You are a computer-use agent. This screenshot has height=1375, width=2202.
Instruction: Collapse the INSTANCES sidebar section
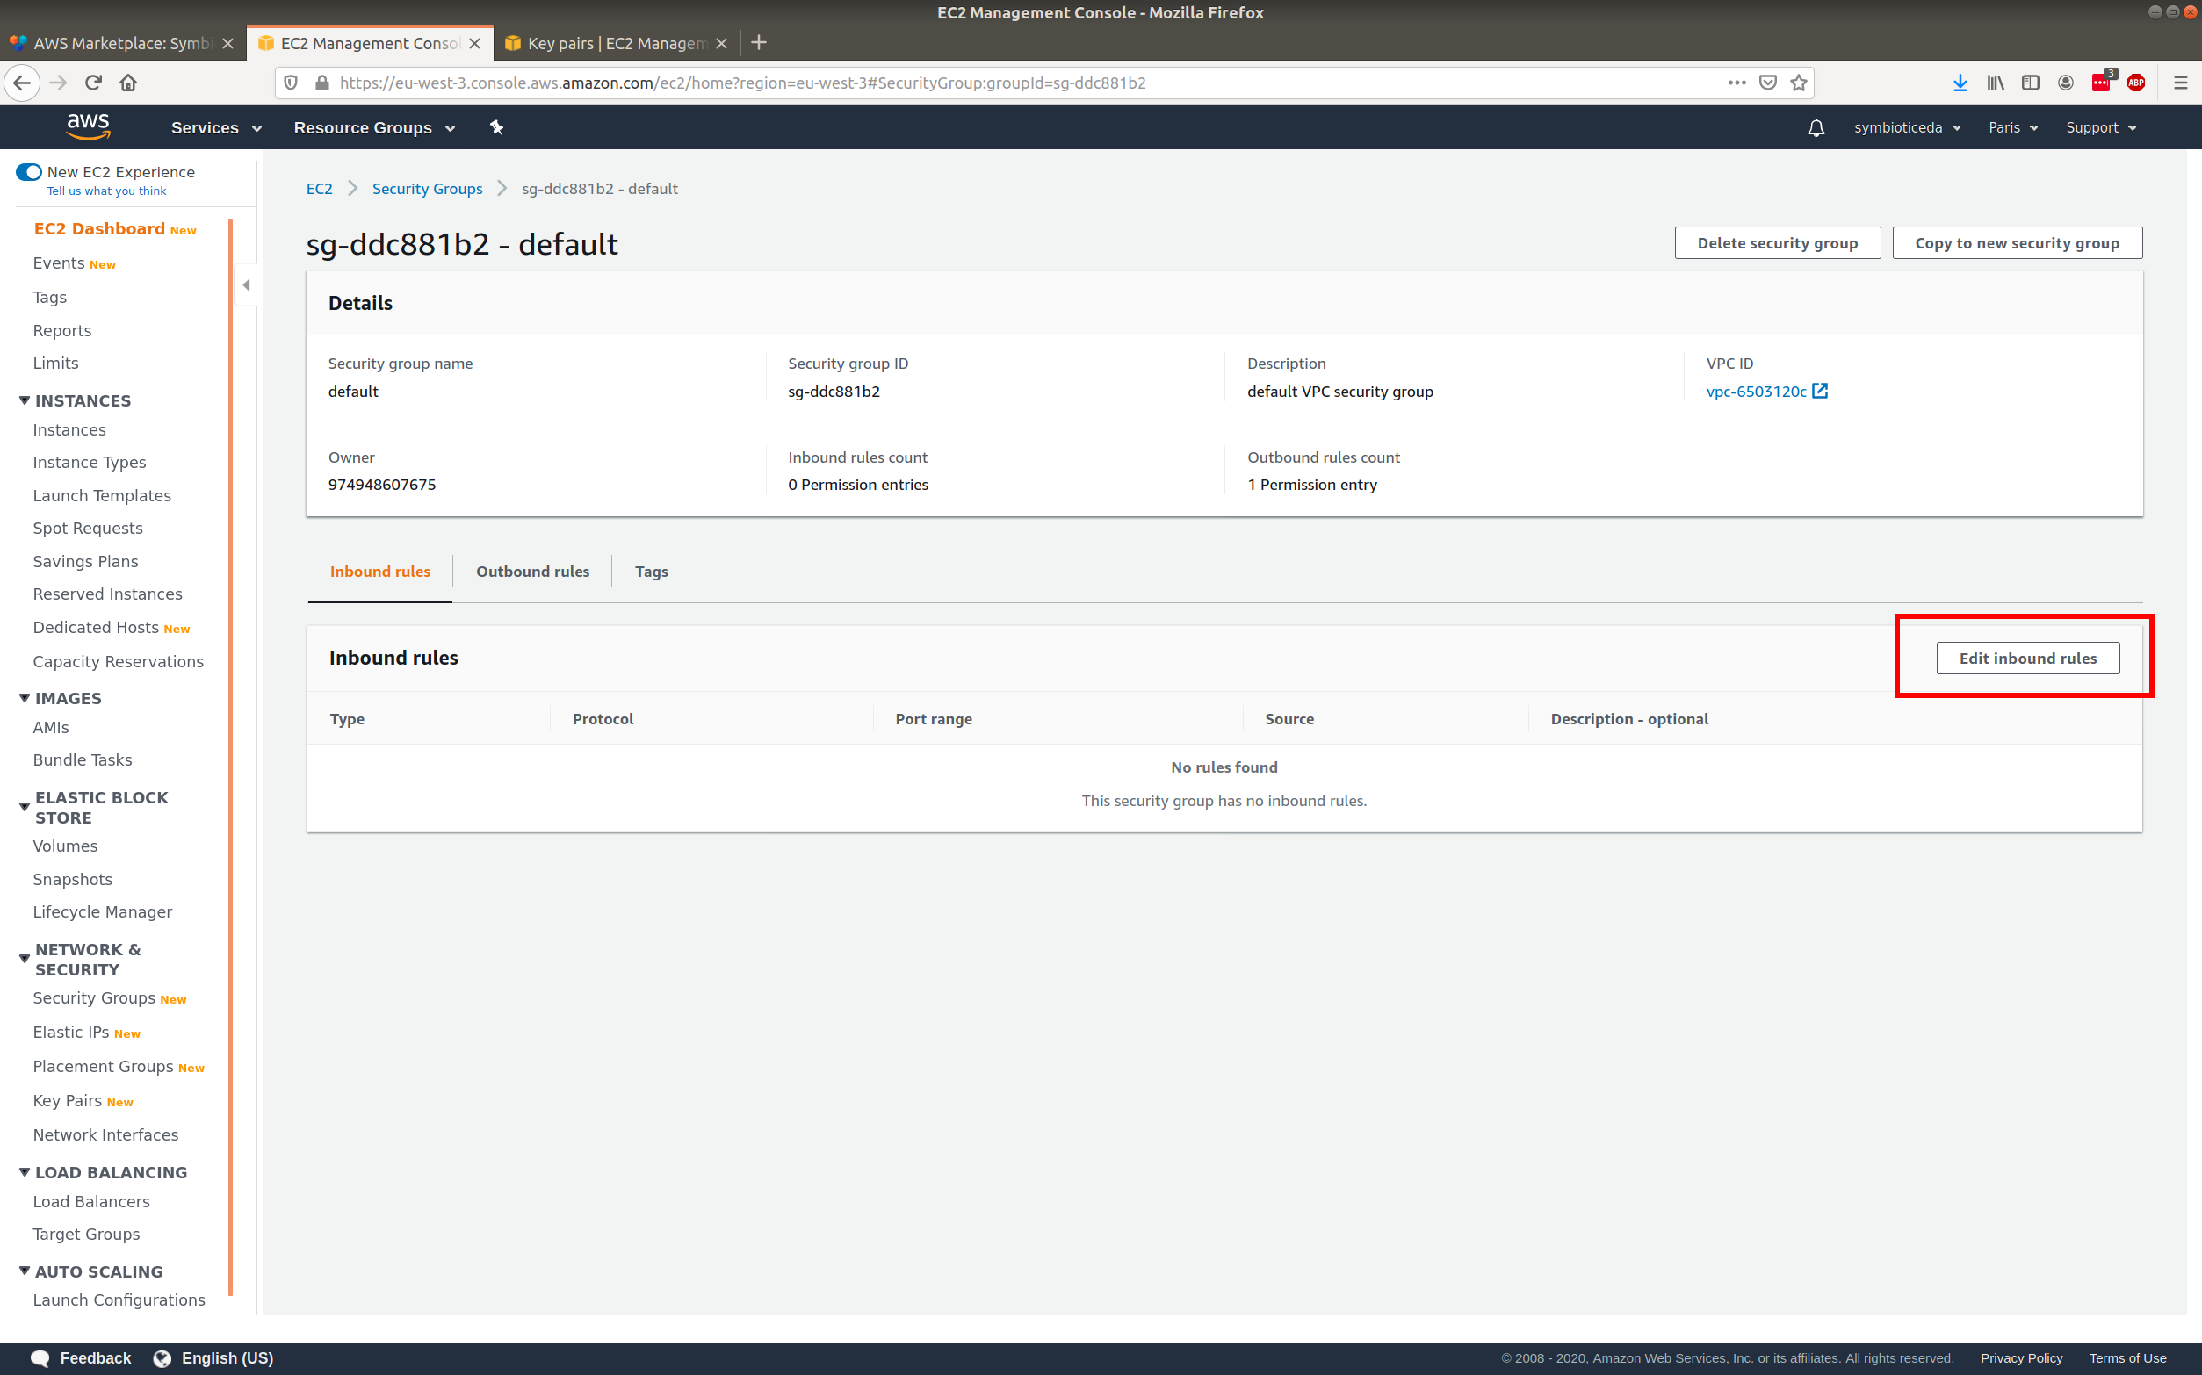[x=25, y=400]
